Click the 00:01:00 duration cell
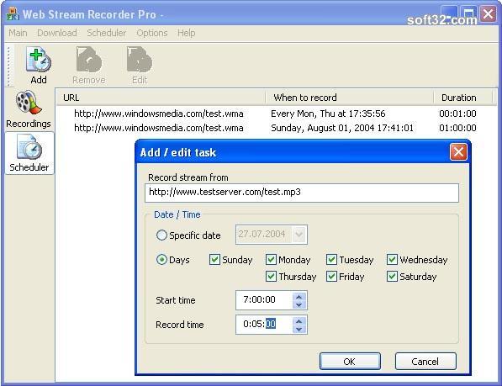 point(457,114)
